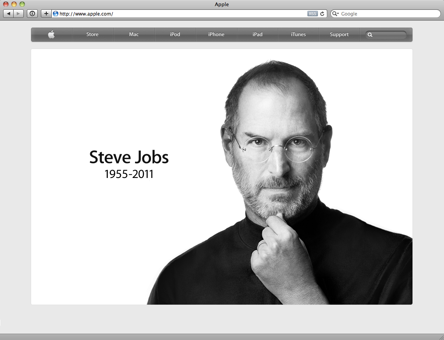Screen dimensions: 444x340
Task: Switch to the Mac section
Action: click(134, 35)
